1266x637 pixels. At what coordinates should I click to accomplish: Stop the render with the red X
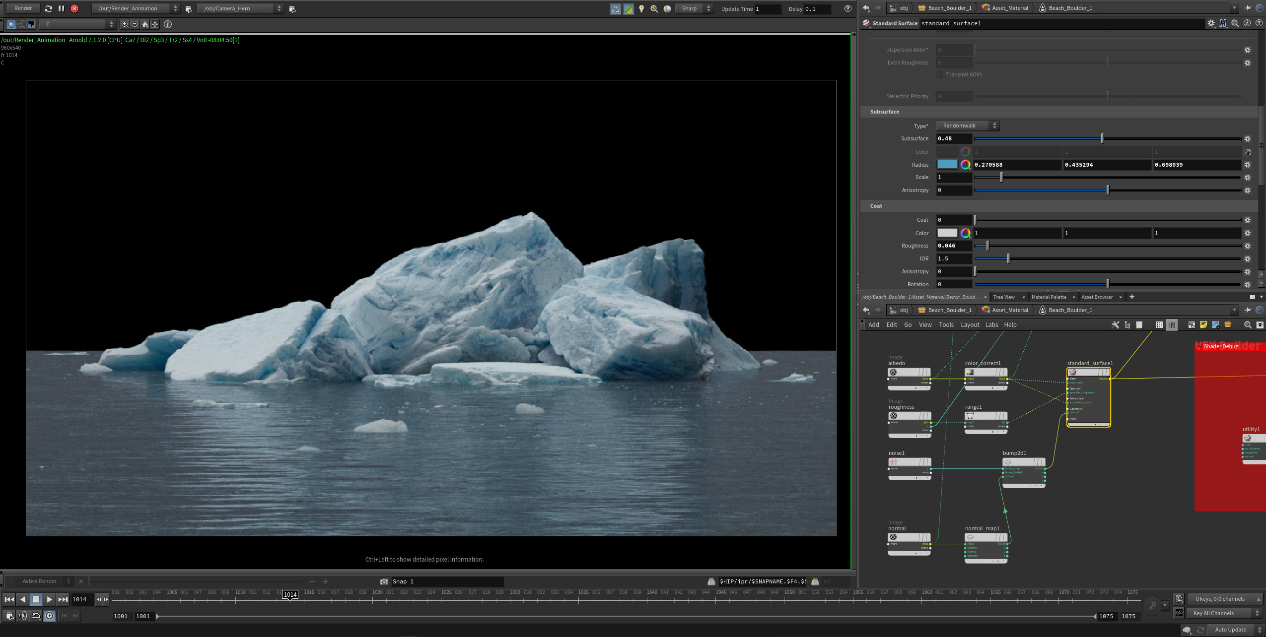[74, 8]
